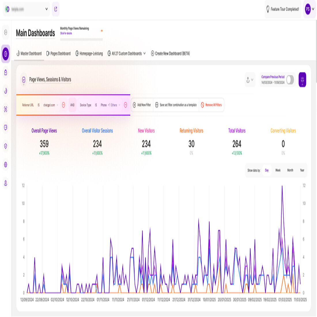Open the export icon above the chart
This screenshot has height=317, width=317.
coord(248,80)
